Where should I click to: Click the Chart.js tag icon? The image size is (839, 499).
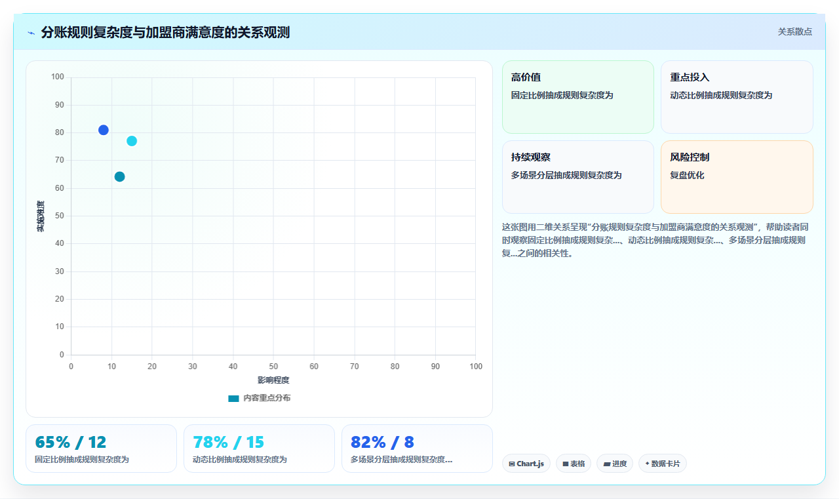pyautogui.click(x=511, y=464)
